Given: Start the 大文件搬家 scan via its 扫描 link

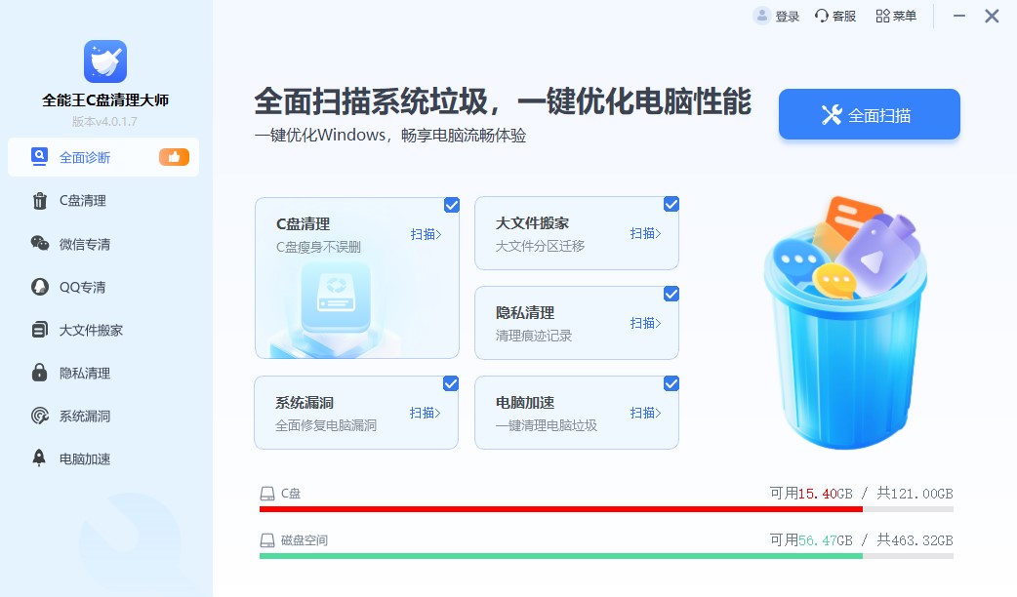Looking at the screenshot, I should 645,234.
